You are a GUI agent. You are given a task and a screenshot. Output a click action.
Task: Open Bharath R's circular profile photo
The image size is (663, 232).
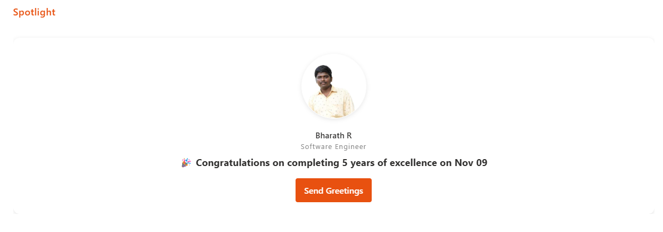(x=334, y=86)
